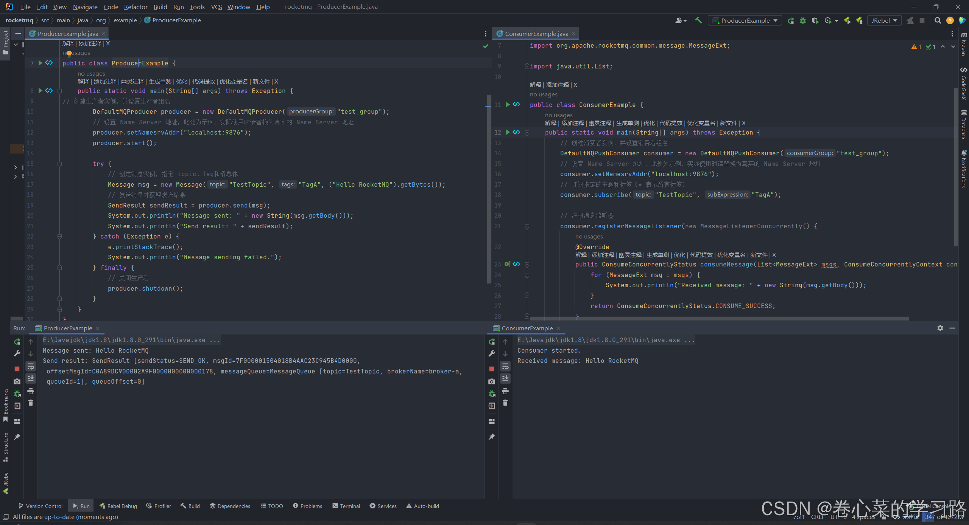Open ProducerExample run configuration dropdown
This screenshot has height=525, width=969.
point(745,20)
